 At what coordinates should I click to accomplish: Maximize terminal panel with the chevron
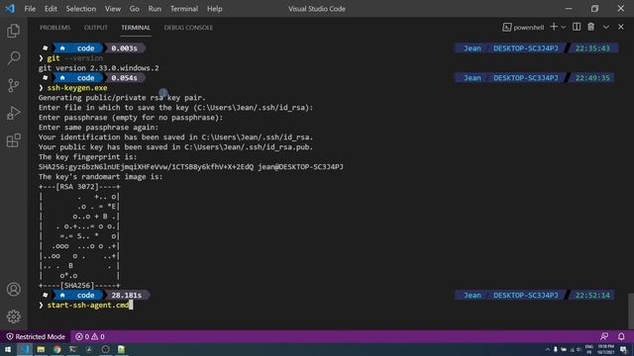(605, 27)
